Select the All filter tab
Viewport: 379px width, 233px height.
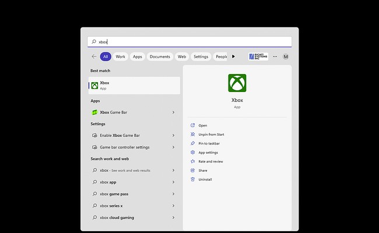pyautogui.click(x=106, y=57)
